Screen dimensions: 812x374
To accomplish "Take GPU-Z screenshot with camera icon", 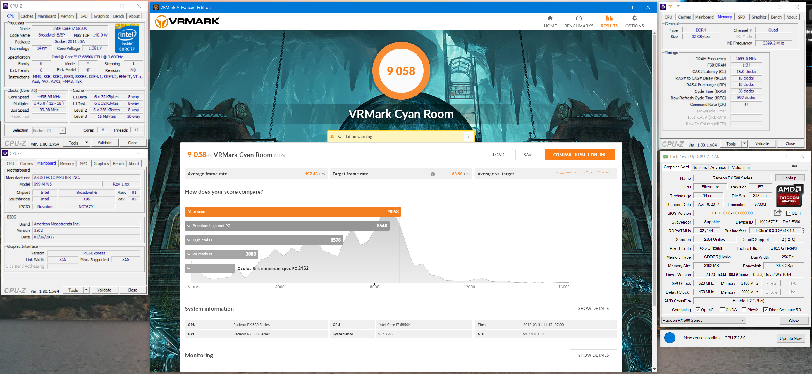I will (x=795, y=166).
